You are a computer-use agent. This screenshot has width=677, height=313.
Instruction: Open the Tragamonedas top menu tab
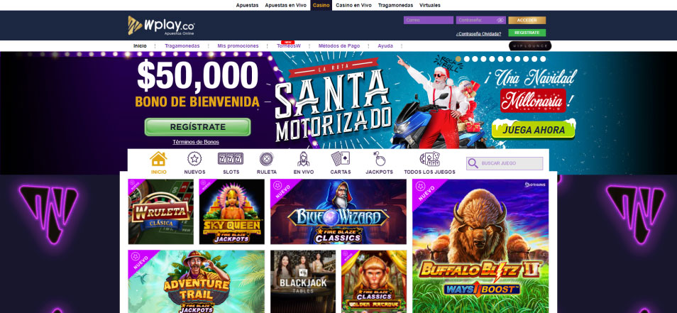coord(395,5)
